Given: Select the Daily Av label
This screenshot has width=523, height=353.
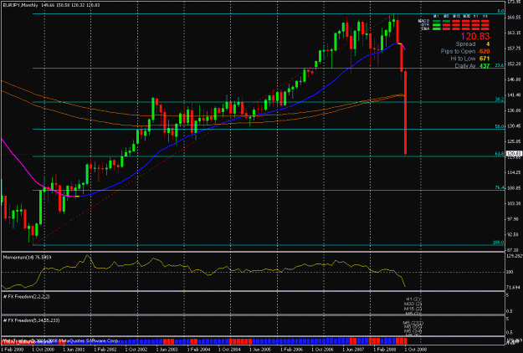Looking at the screenshot, I should click(465, 66).
